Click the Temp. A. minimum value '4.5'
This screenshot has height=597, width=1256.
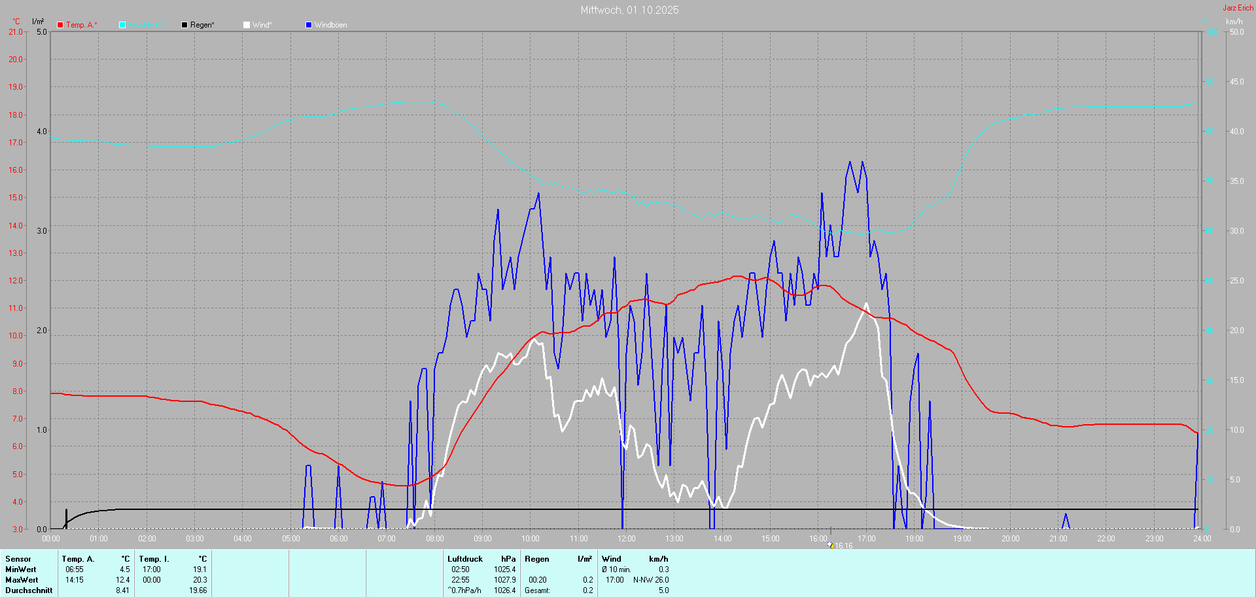click(124, 570)
